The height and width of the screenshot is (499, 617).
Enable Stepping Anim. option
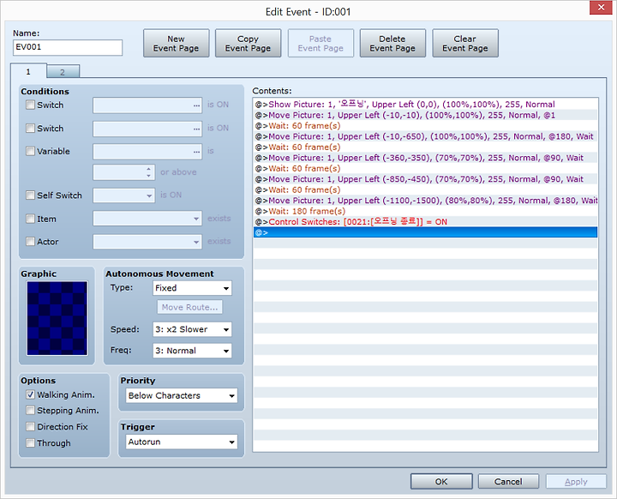coord(30,411)
